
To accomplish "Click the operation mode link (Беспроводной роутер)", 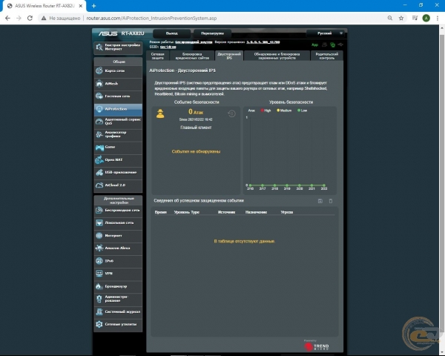I will [x=194, y=42].
